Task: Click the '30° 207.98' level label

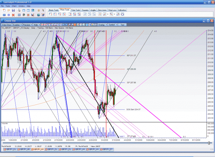Action: tap(131, 83)
